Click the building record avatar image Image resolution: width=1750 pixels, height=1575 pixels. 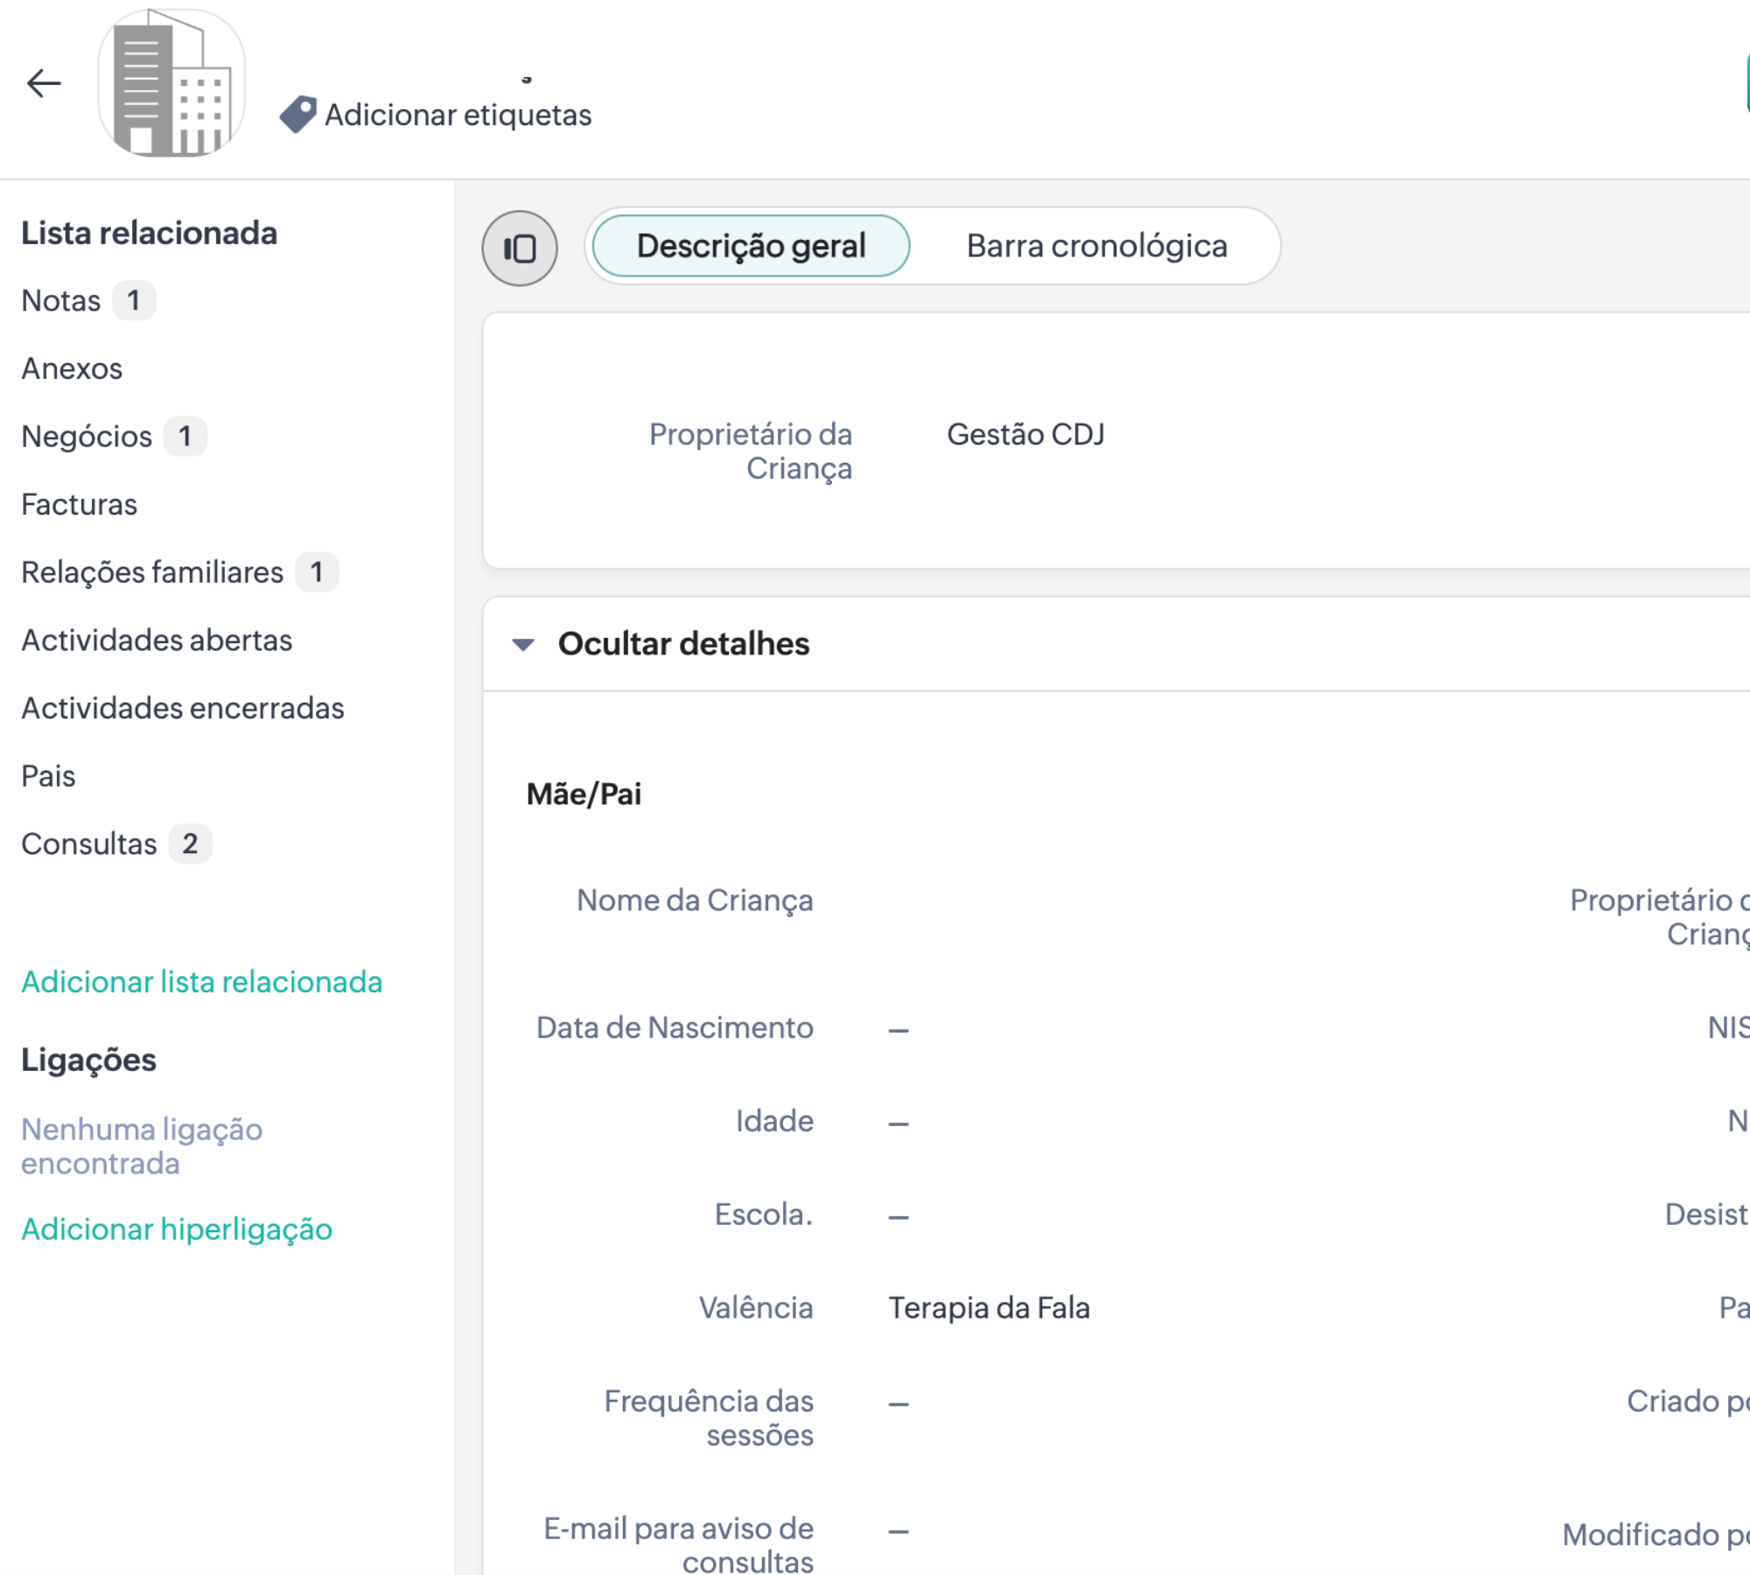point(171,84)
